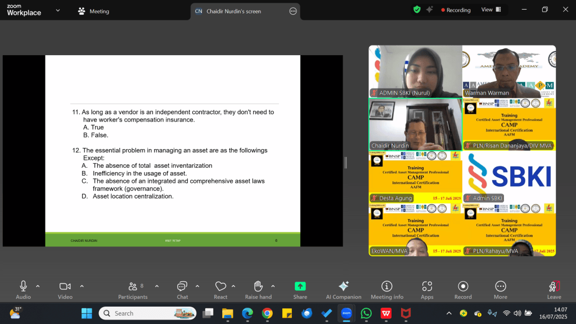Click the green Share screen button
Screen dimensions: 576x324
tap(300, 290)
